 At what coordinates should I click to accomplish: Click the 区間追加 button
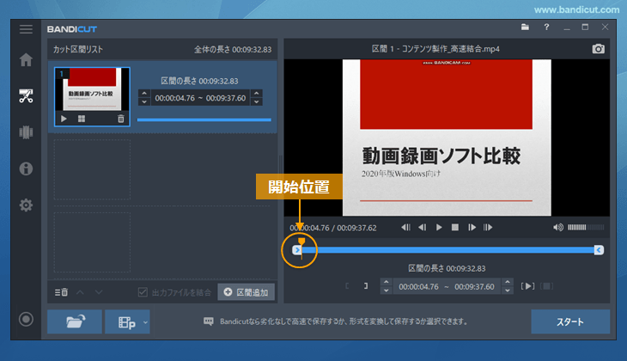246,292
